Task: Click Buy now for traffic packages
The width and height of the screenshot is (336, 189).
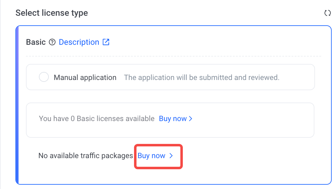Action: point(151,156)
